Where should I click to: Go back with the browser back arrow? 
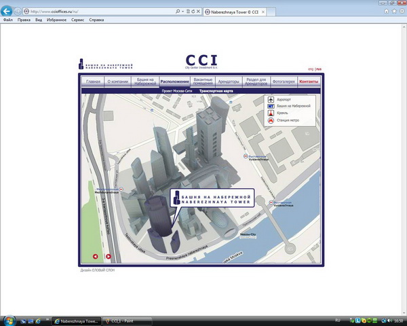coord(7,11)
